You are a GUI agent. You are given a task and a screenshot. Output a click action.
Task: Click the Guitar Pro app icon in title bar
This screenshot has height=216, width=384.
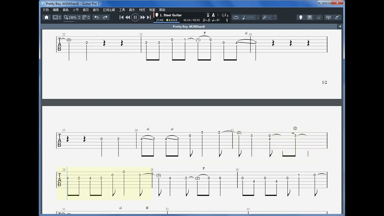[43, 4]
